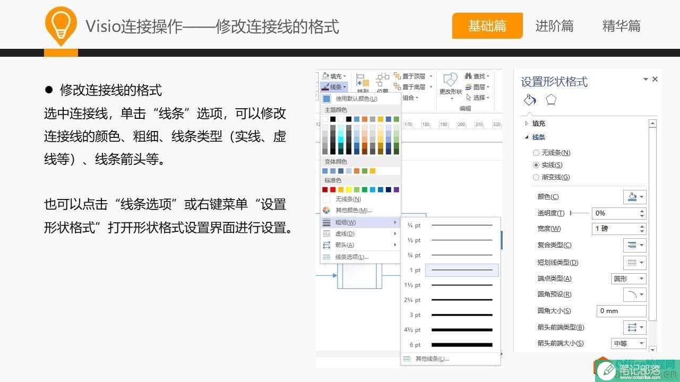Select the 无线条 radio button
The height and width of the screenshot is (382, 680).
click(536, 153)
